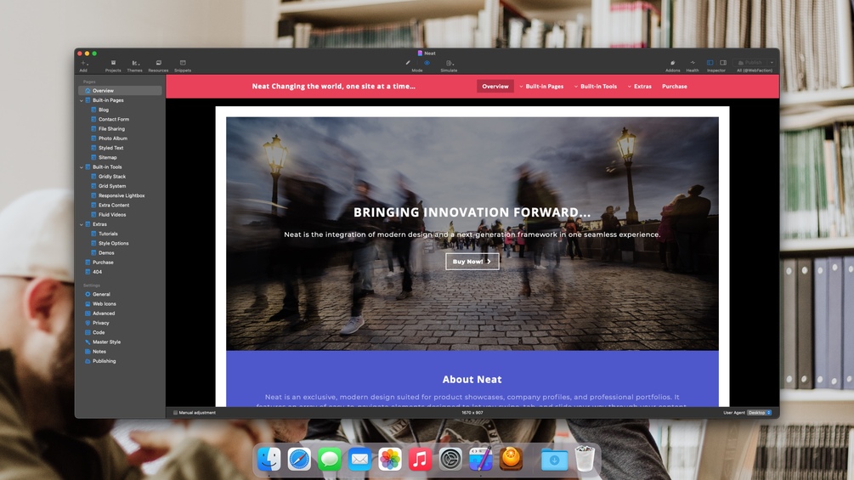854x480 pixels.
Task: Toggle the left sidebar panel icon
Action: click(x=710, y=63)
